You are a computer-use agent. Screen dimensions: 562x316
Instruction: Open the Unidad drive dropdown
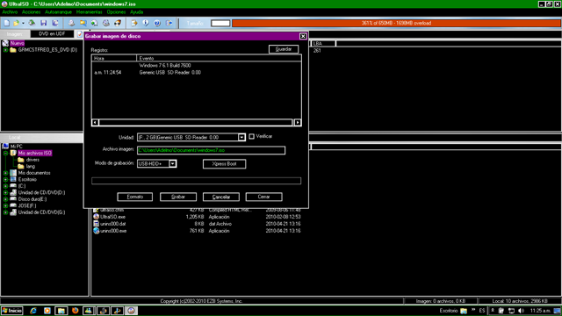tap(241, 137)
